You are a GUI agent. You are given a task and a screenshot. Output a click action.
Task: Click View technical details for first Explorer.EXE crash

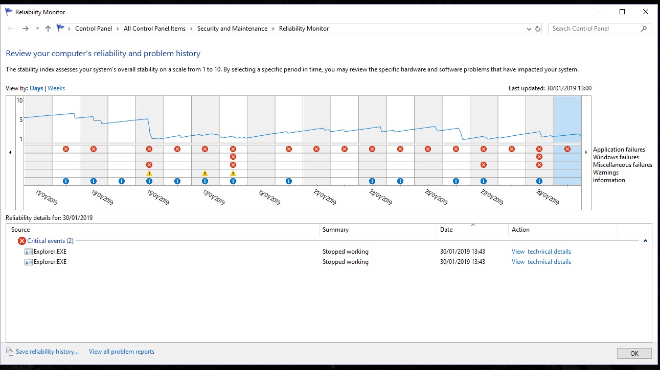click(x=541, y=251)
